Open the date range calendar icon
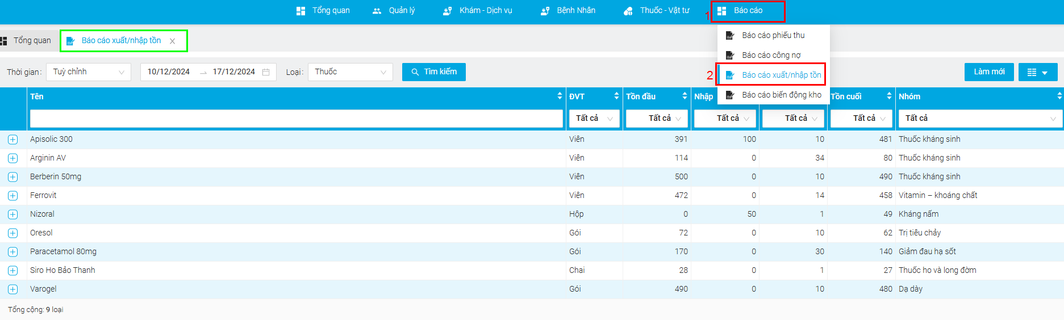This screenshot has width=1064, height=320. click(x=266, y=72)
